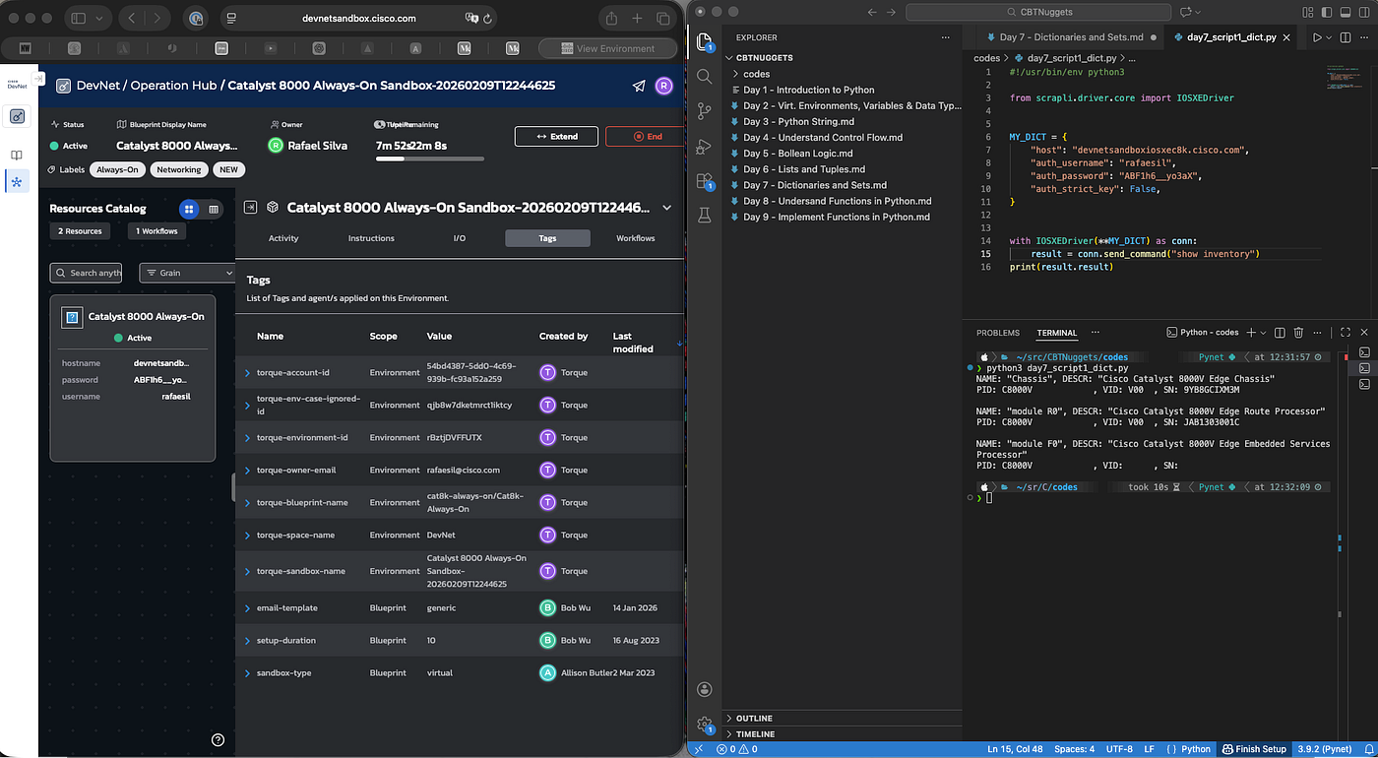Go forward in VS Code navigation history
The width and height of the screenshot is (1378, 758).
pyautogui.click(x=893, y=12)
